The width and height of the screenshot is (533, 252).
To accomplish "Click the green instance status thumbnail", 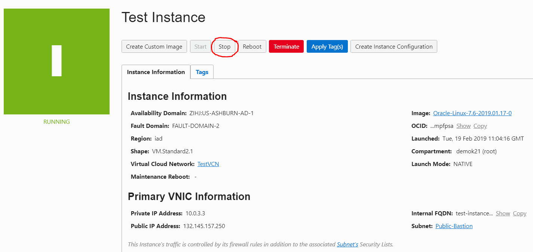I will pos(56,61).
